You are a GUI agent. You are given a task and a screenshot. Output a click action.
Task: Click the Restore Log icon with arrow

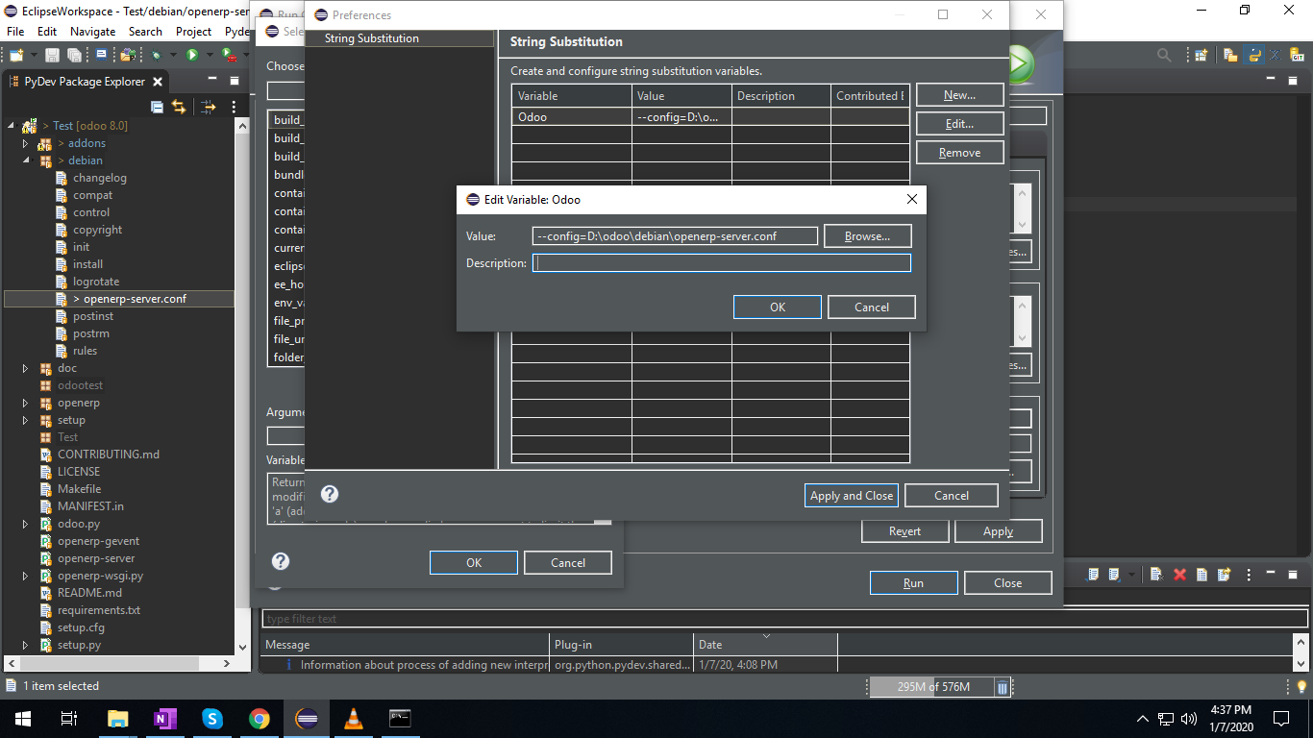(1224, 575)
